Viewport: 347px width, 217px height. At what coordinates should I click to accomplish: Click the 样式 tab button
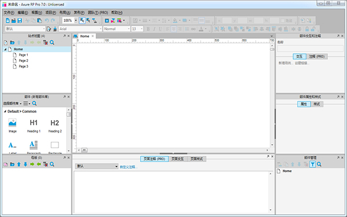coord(317,104)
